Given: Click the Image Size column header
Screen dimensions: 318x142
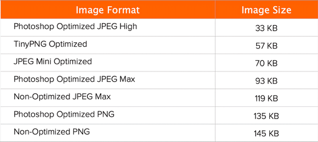Looking at the screenshot, I should pos(266,10).
